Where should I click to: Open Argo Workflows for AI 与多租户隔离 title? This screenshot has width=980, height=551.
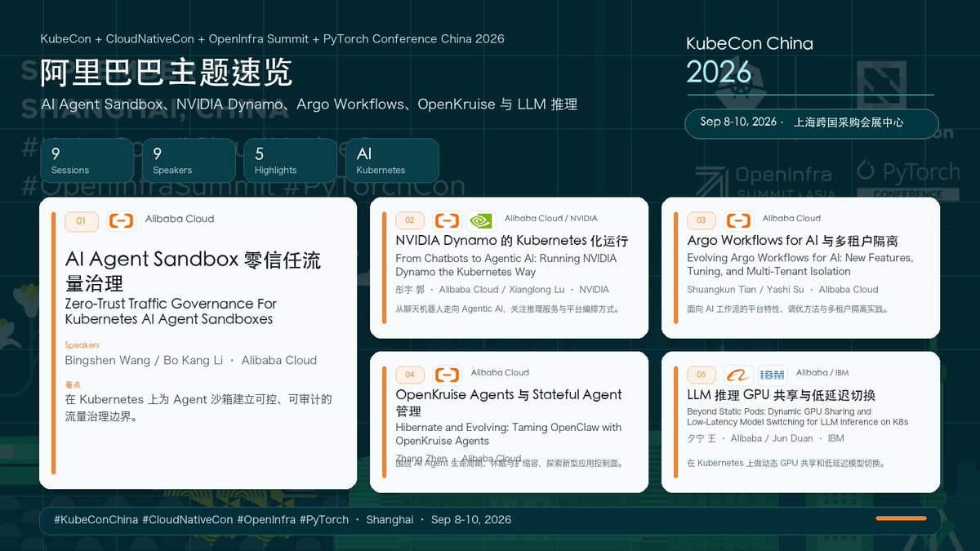coord(793,241)
